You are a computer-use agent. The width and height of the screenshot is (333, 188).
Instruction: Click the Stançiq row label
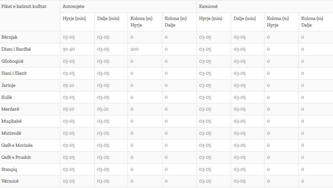click(x=9, y=170)
